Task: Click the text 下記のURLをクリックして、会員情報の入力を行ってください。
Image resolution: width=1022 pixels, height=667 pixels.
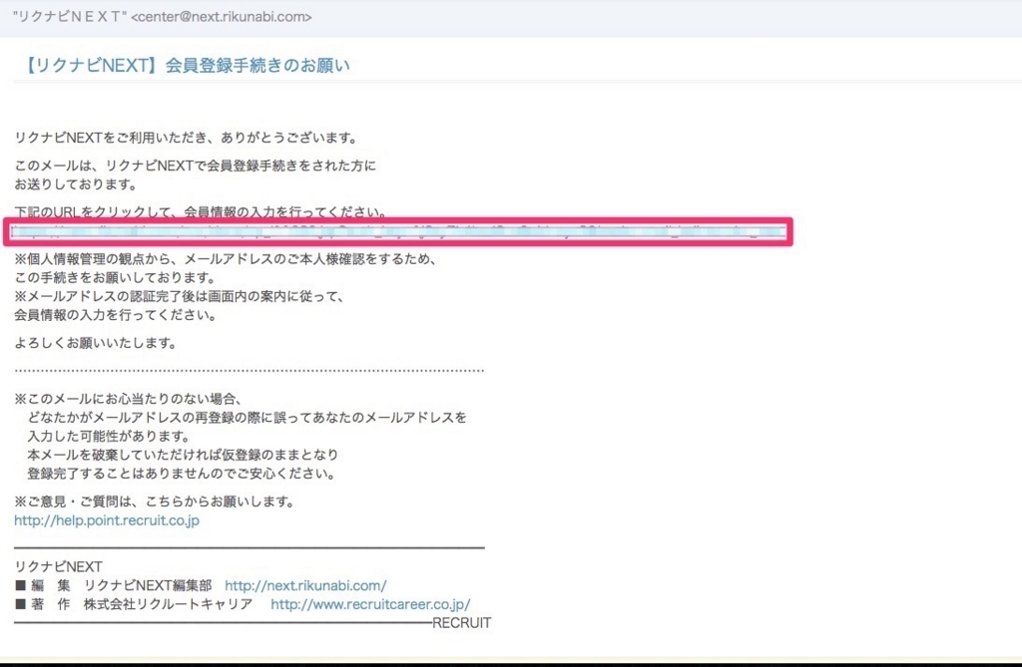Action: (x=201, y=211)
